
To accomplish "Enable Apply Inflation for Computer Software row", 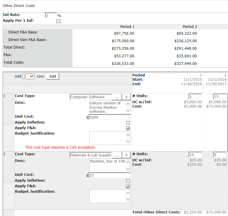I will tap(128, 123).
